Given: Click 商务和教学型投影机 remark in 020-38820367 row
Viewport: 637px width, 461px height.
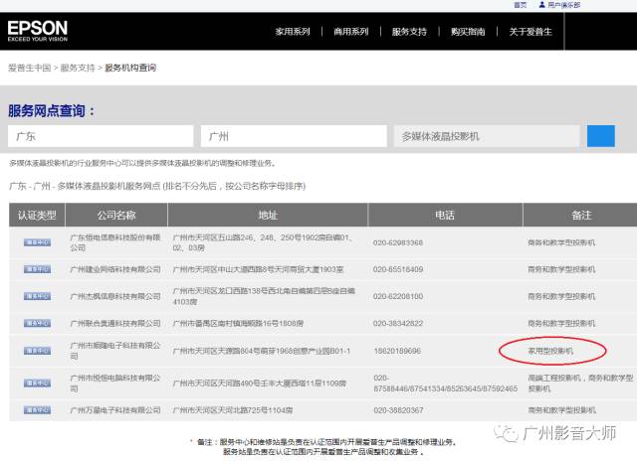Looking at the screenshot, I should [561, 410].
